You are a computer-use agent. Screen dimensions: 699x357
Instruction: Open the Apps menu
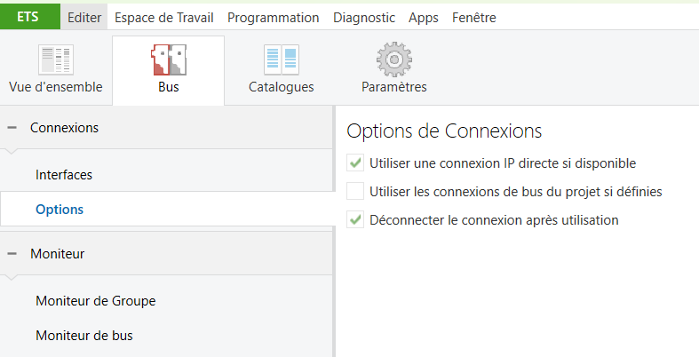[424, 18]
